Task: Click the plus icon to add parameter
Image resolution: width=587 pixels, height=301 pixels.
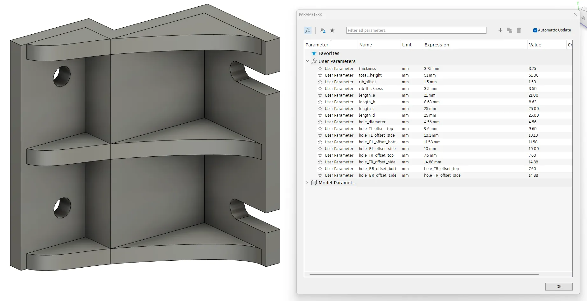Action: 500,30
